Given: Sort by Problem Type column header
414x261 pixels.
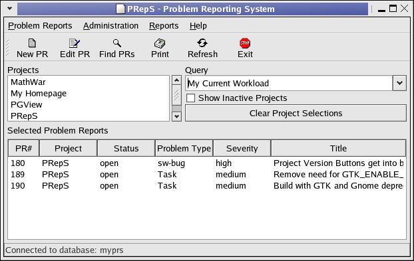Looking at the screenshot, I should [184, 148].
